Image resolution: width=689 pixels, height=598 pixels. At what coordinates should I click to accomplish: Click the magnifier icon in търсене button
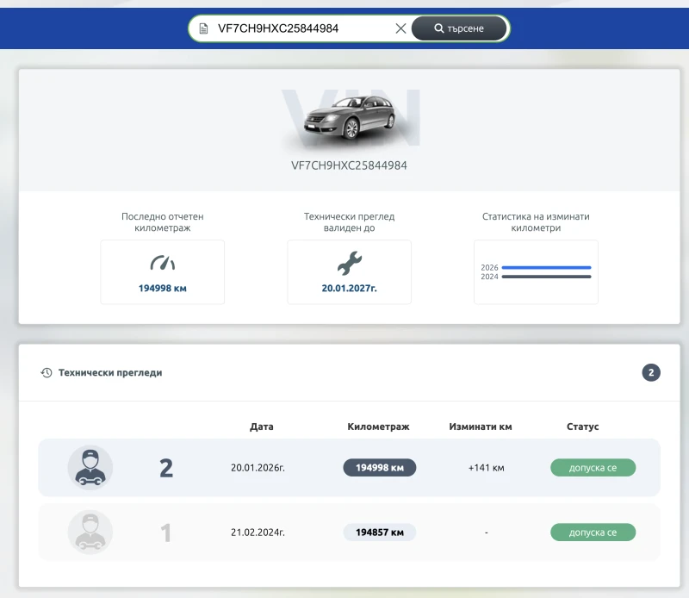coord(439,28)
